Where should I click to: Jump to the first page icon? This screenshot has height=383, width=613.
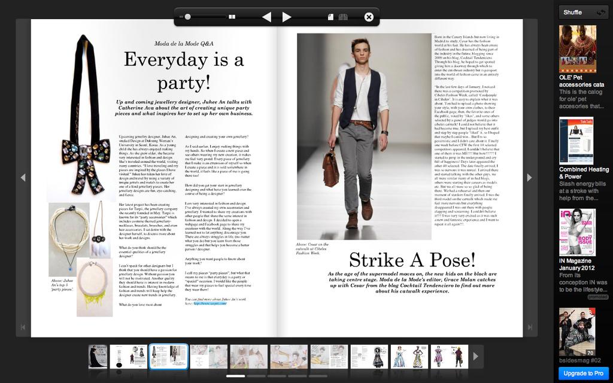[23, 327]
